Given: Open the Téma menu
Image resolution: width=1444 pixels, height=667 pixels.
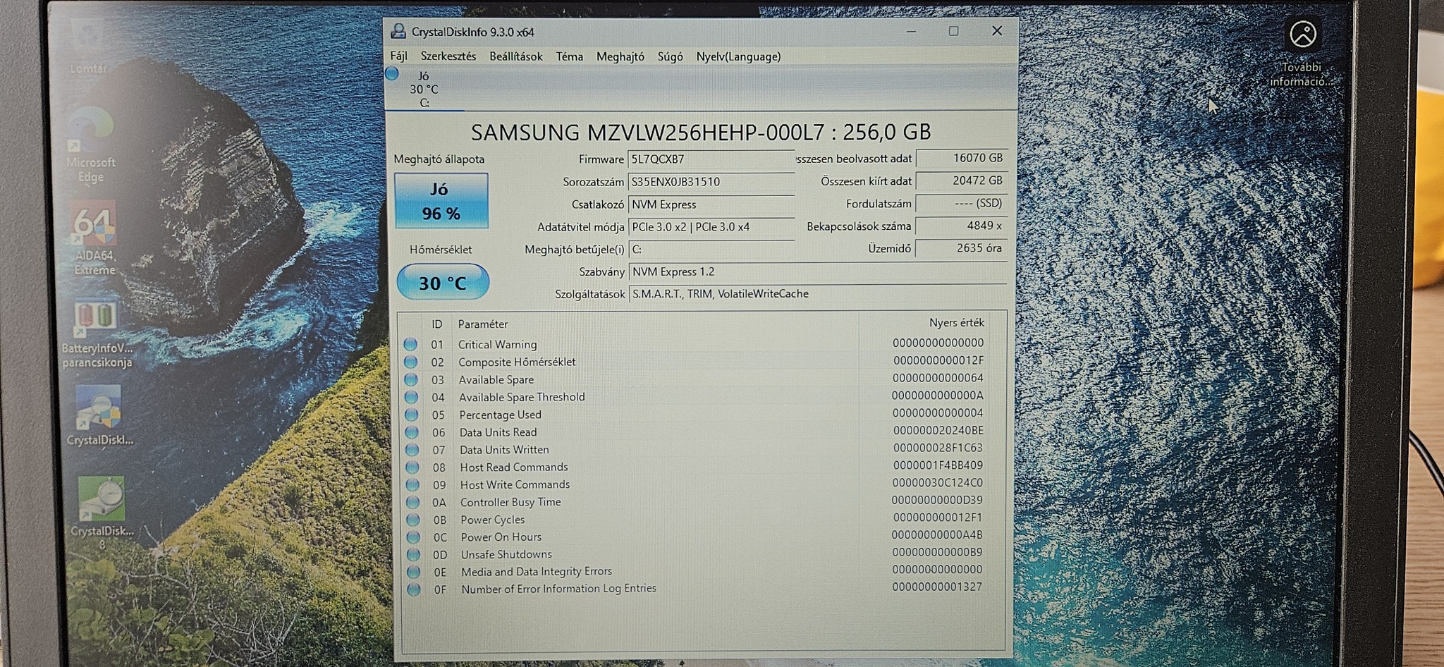Looking at the screenshot, I should click(570, 56).
